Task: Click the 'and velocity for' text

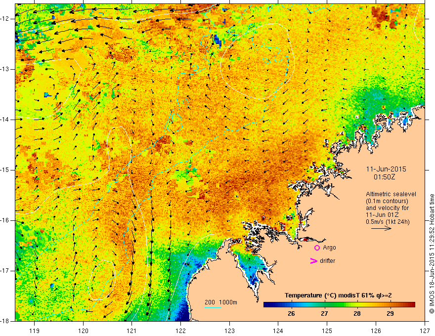Action: [387, 208]
